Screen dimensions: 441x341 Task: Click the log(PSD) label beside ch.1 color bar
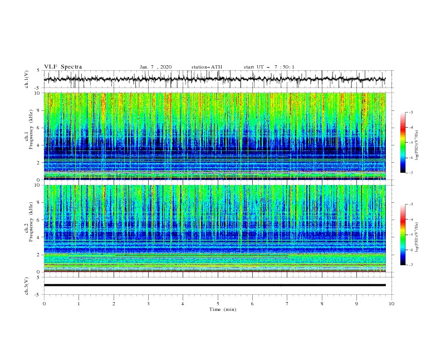pyautogui.click(x=416, y=145)
